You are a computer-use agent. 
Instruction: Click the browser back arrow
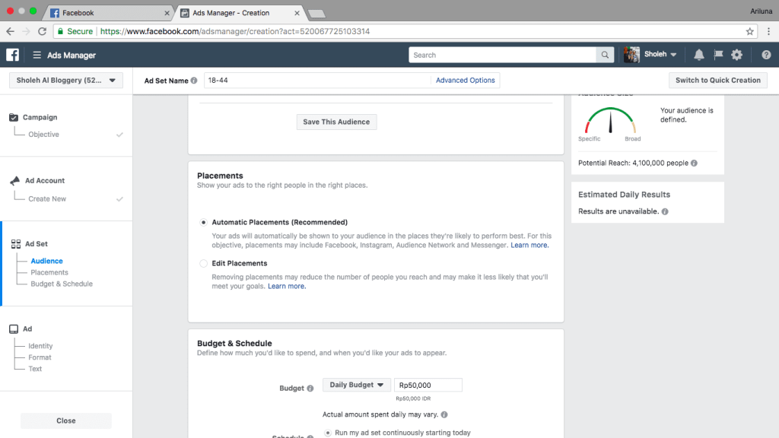pos(11,31)
